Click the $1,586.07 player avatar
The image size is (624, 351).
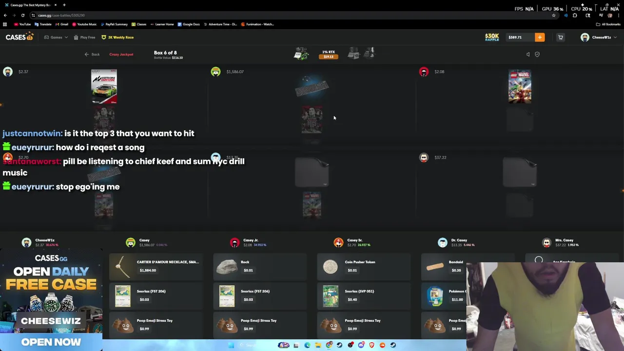[x=215, y=72]
